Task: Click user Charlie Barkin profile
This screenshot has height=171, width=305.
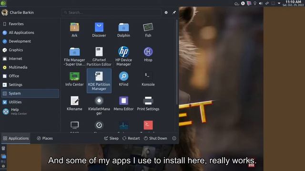Action: 18,12
